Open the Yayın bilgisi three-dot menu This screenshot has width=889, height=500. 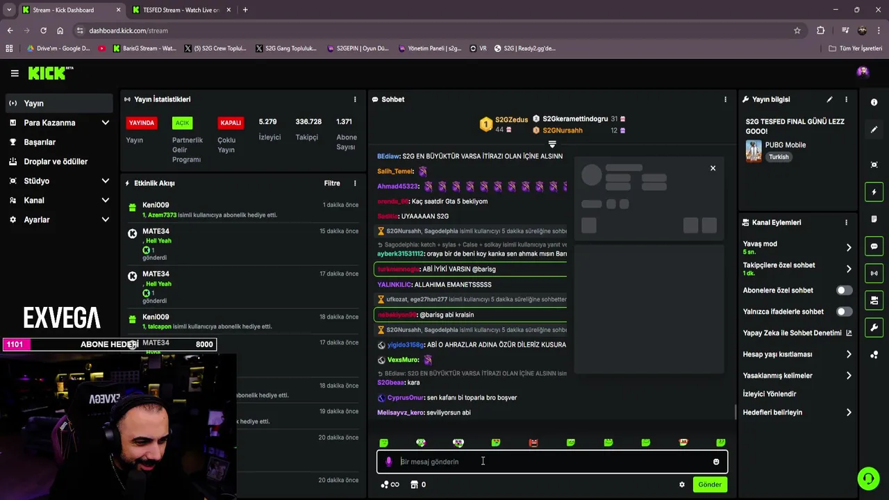click(x=846, y=99)
